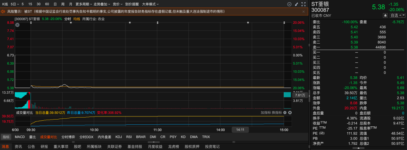The height and width of the screenshot is (150, 407).
Task: Expand the quote panel bottom arrow
Action: [359, 148]
